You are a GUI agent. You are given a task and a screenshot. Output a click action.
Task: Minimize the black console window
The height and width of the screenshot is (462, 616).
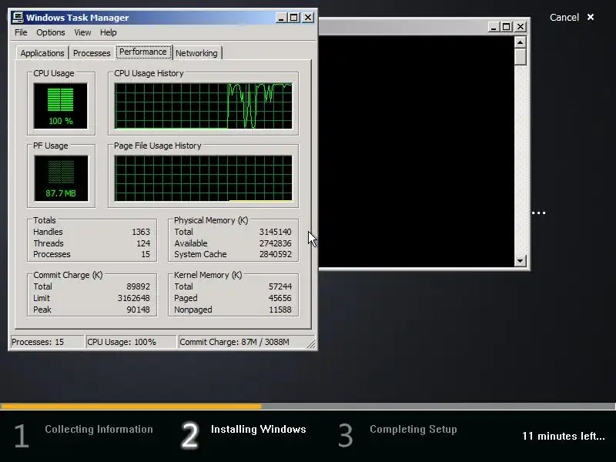[494, 27]
